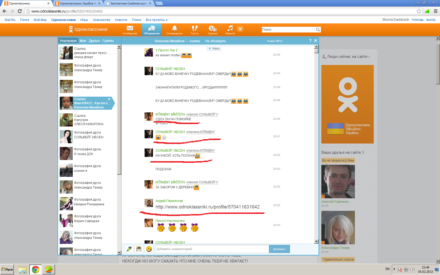This screenshot has height=275, width=440.
Task: Open Алексей Савченко friend photo
Action: 338,181
